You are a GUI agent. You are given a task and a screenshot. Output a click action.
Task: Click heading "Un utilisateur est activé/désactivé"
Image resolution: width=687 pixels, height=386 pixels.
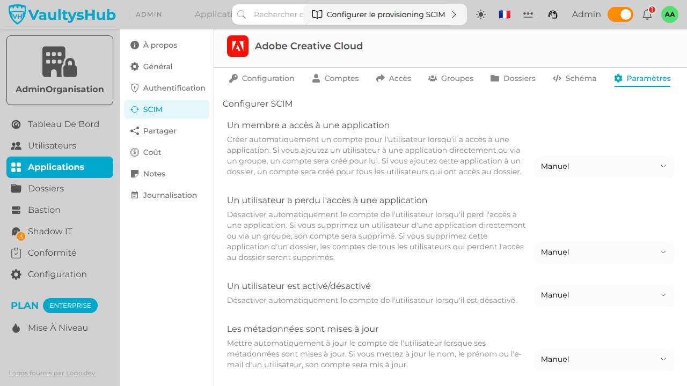[299, 286]
